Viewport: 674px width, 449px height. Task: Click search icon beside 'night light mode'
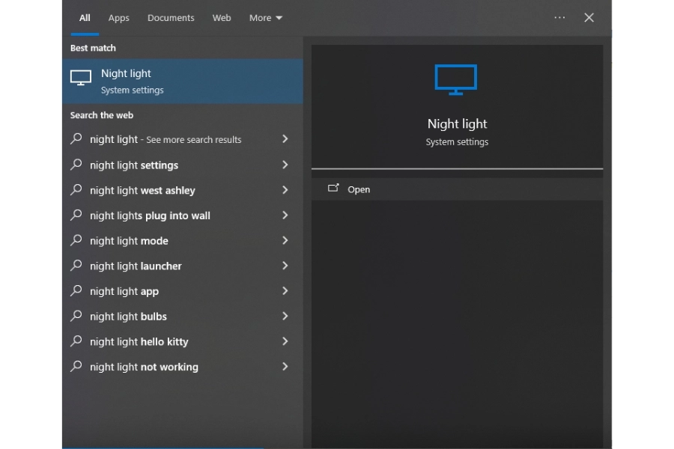point(76,240)
